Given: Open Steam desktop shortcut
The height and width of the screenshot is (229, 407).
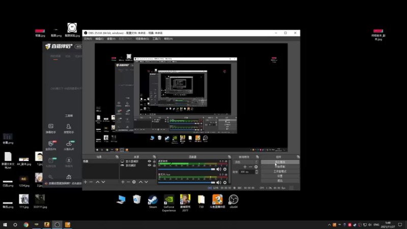Looking at the screenshot, I should point(153,202).
